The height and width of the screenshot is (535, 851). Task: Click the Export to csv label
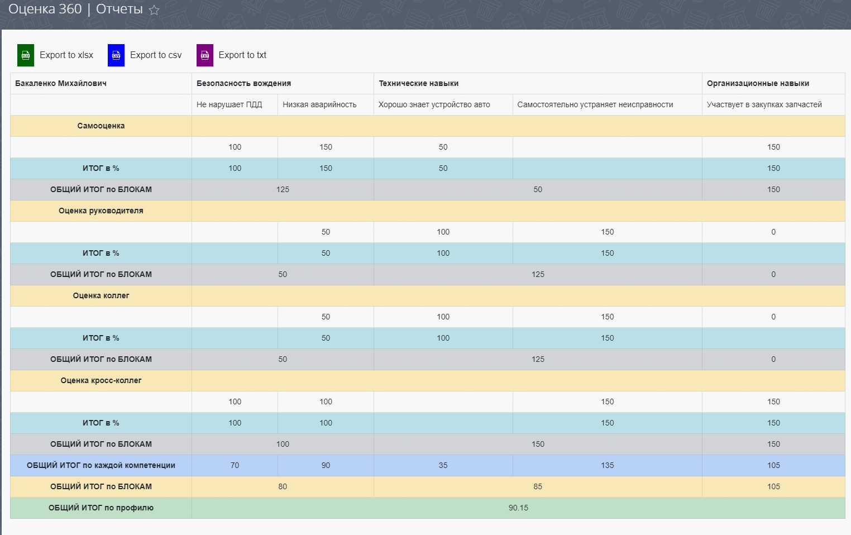156,55
